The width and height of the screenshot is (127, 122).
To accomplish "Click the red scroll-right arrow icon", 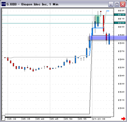I will (x=123, y=119).
